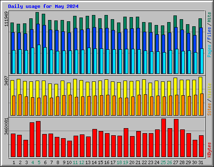Click the red KBytes bar for day 30
The height and width of the screenshot is (167, 214).
pos(195,148)
